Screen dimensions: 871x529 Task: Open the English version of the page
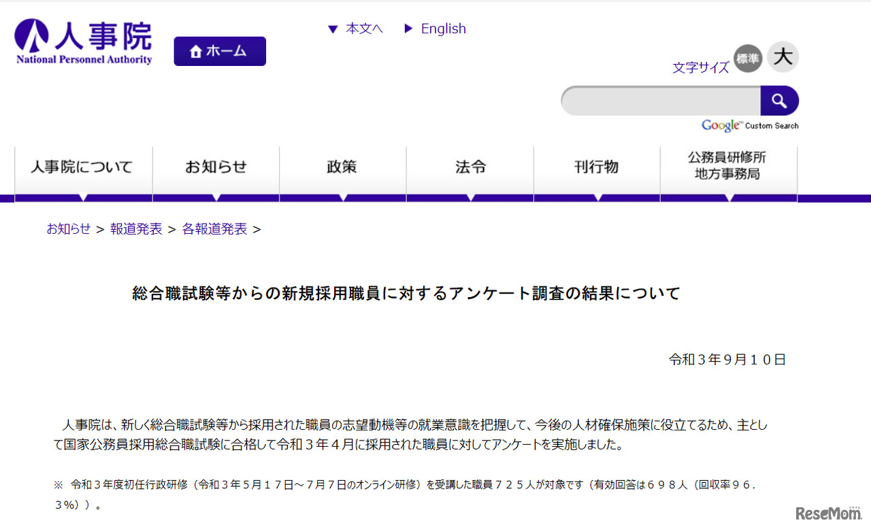pyautogui.click(x=443, y=29)
